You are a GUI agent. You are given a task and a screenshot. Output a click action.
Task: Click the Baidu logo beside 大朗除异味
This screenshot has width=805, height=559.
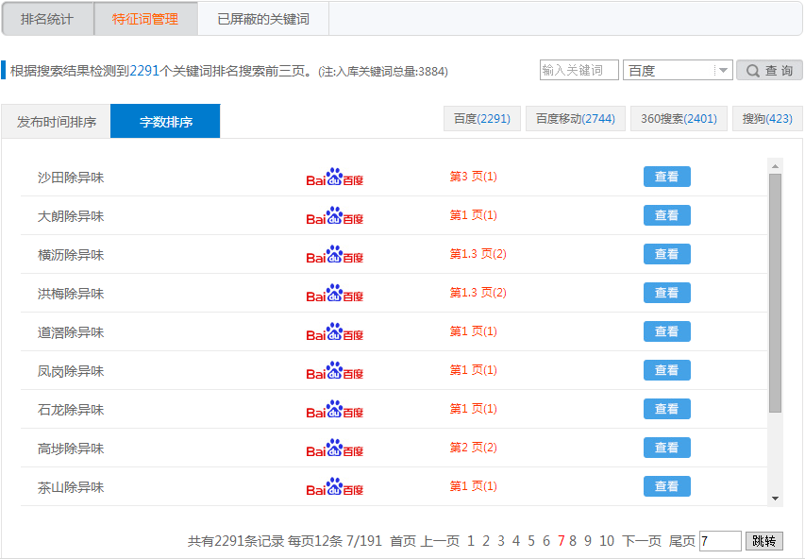334,216
